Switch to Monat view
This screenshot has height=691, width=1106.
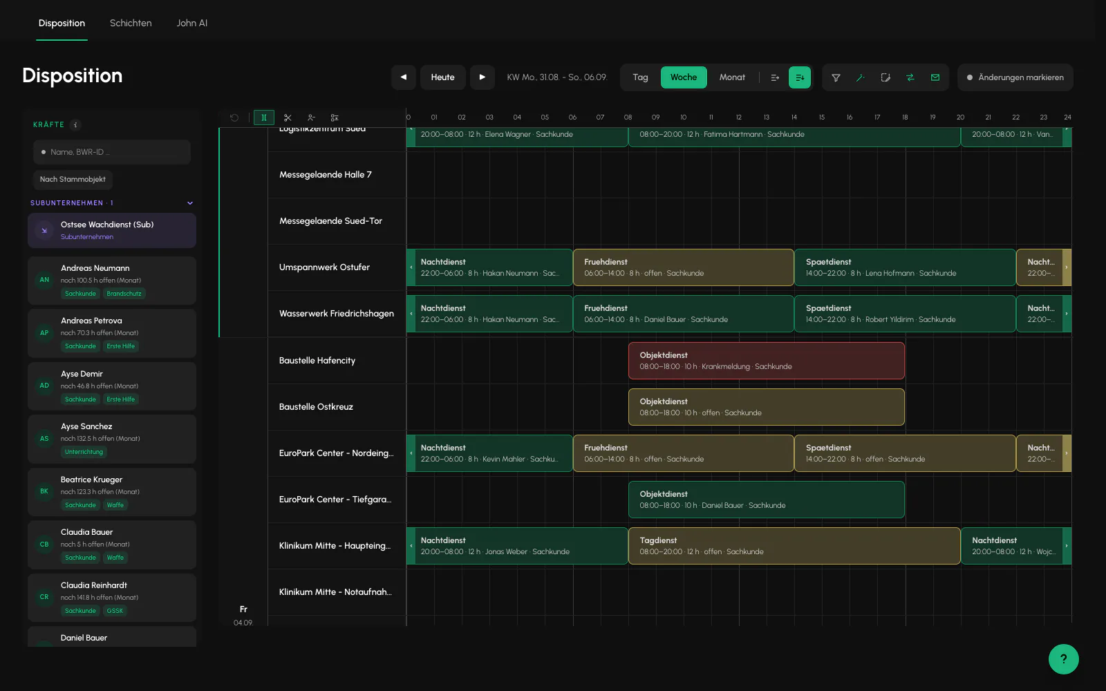point(732,77)
